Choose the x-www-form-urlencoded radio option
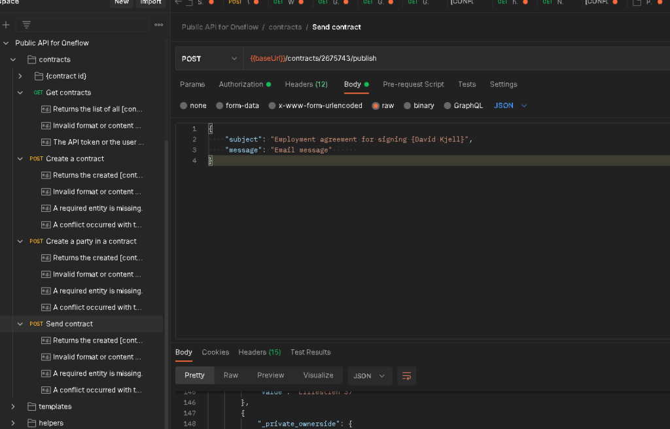This screenshot has height=429, width=670. (272, 105)
